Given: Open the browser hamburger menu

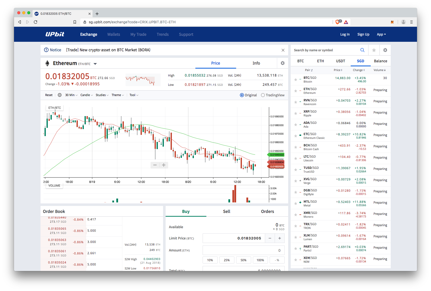Looking at the screenshot, I should [x=411, y=22].
